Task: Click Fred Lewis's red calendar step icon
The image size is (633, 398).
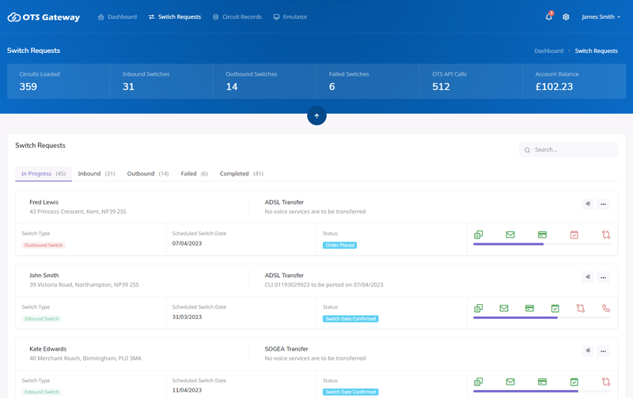Action: (574, 235)
